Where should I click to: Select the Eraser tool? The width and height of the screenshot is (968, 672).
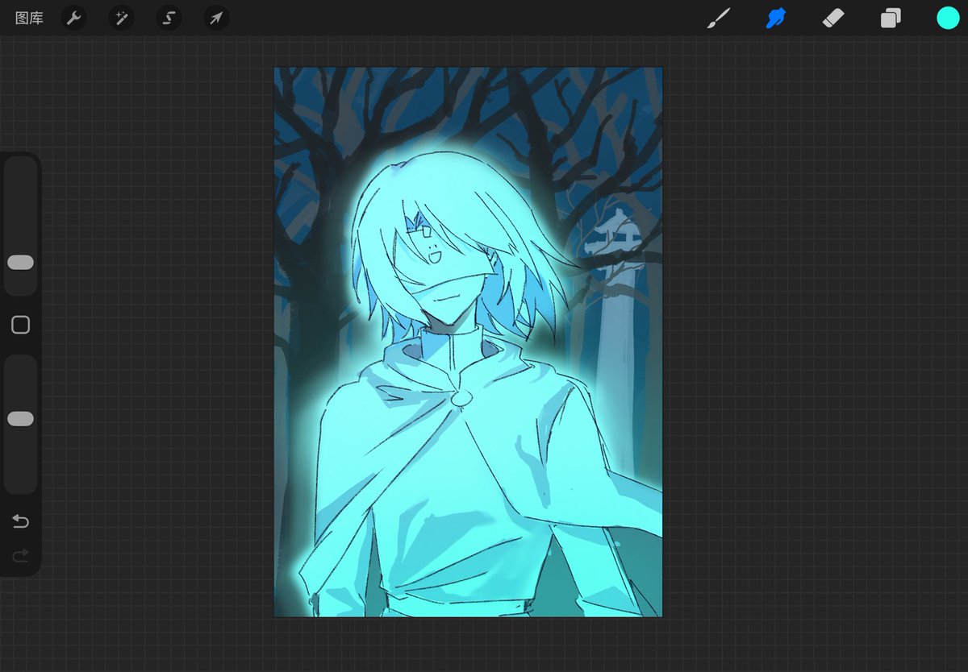click(x=831, y=18)
